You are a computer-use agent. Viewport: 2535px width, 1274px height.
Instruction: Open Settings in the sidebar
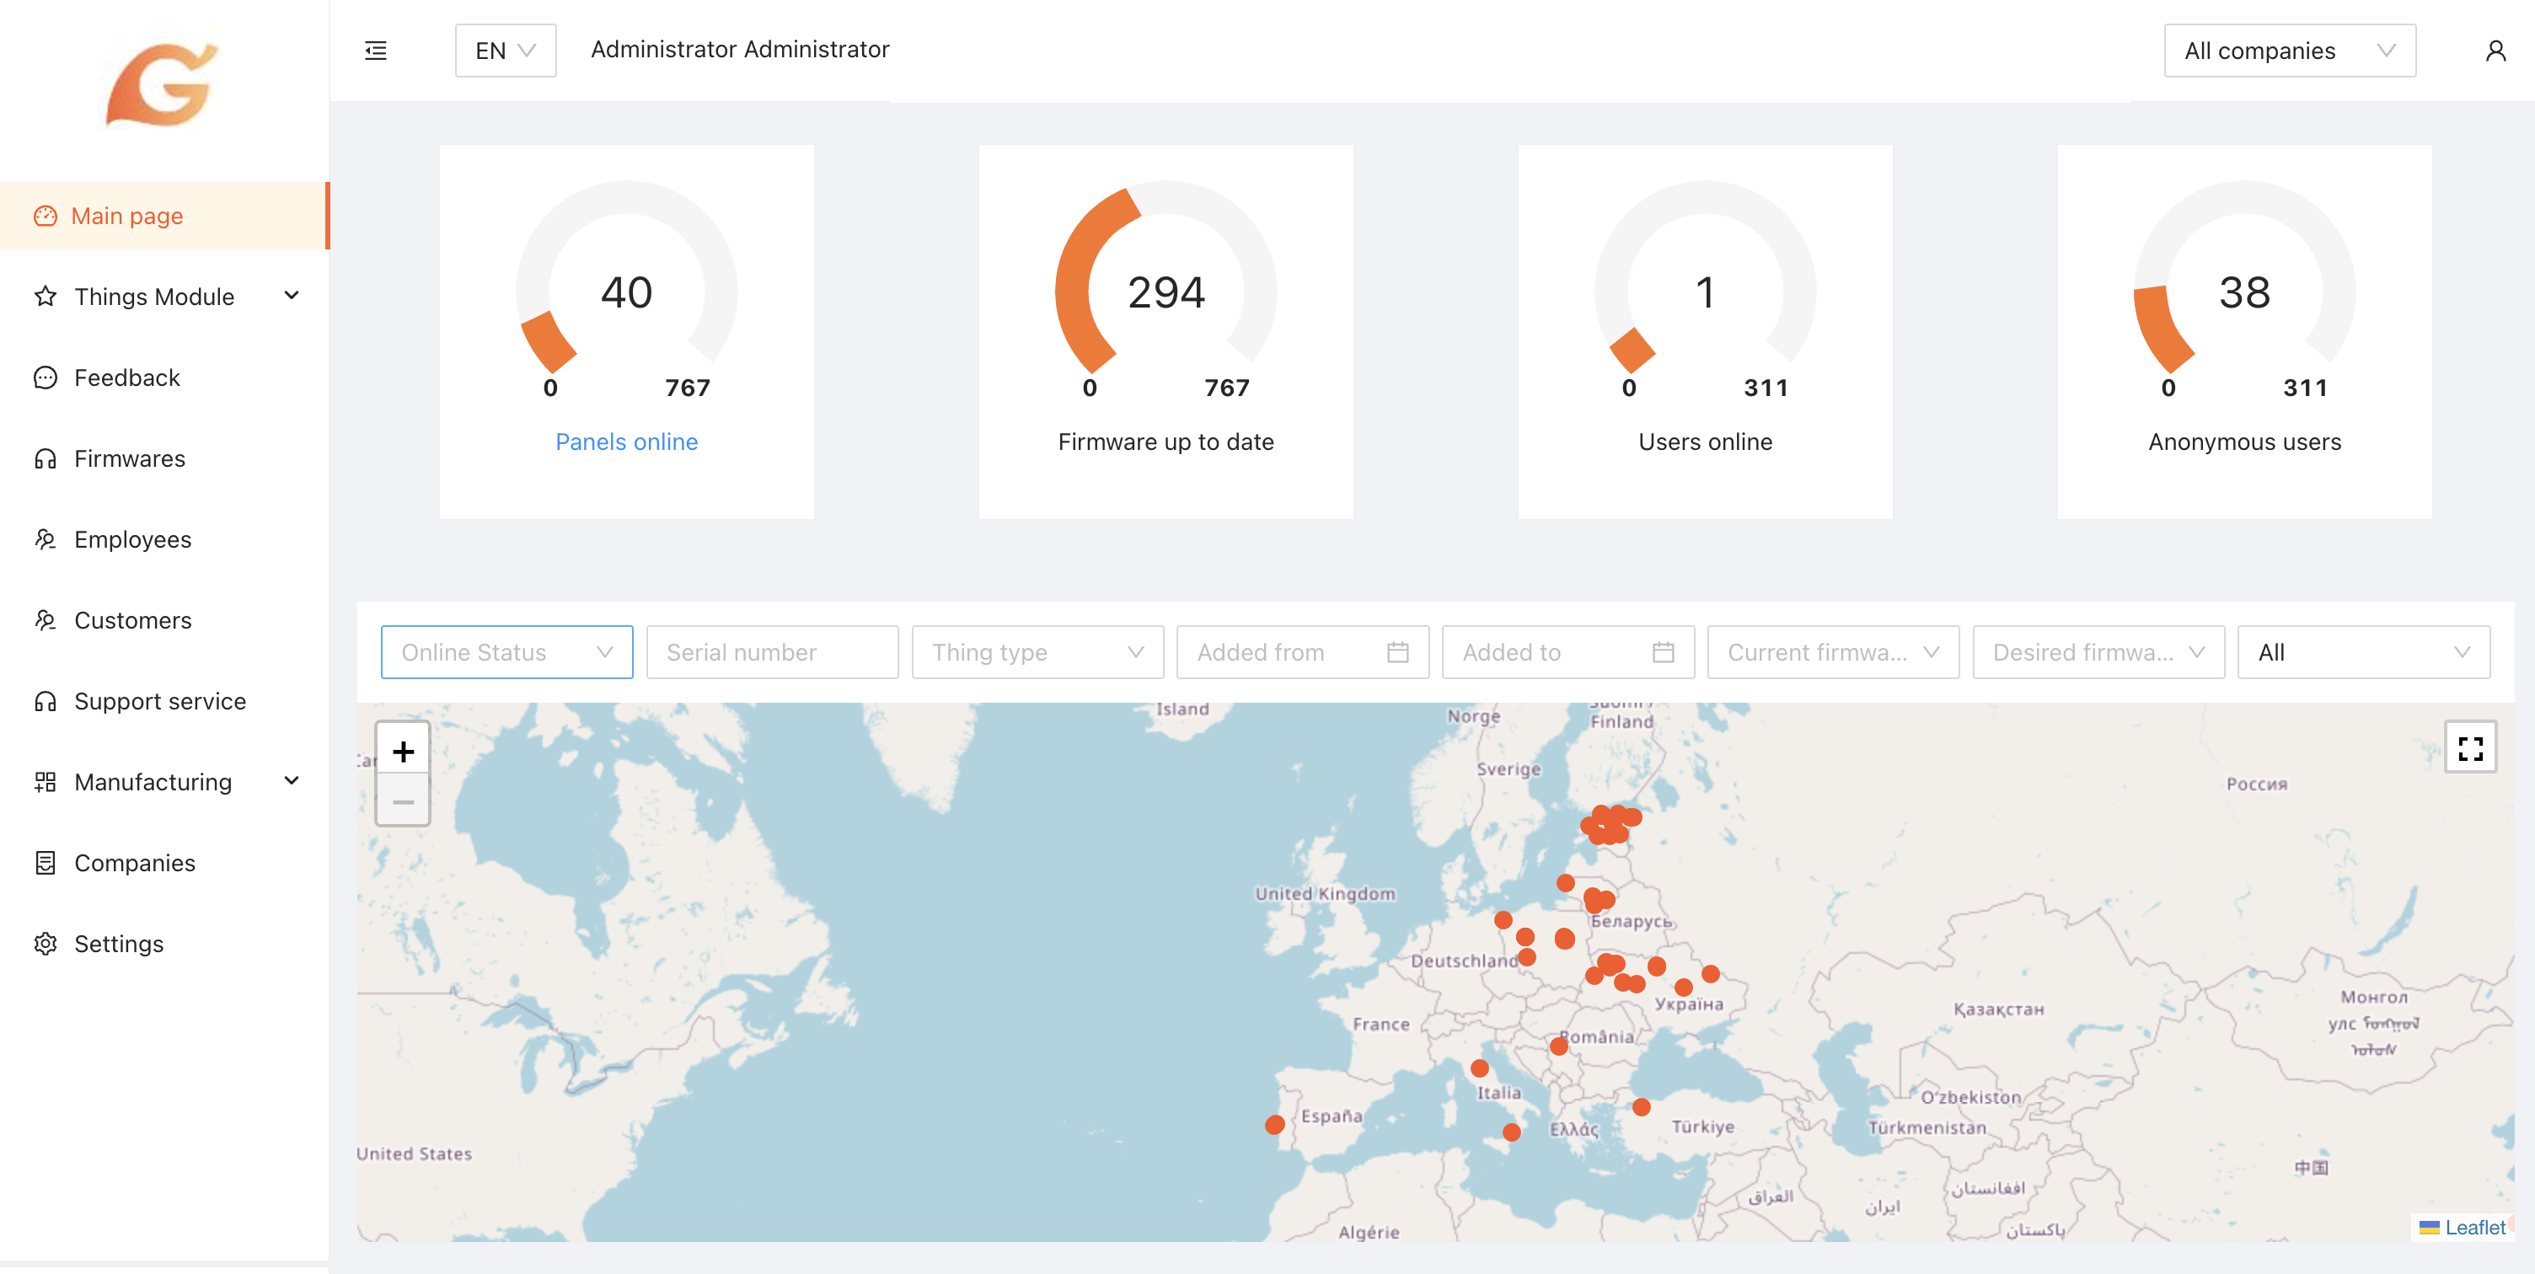pos(118,944)
